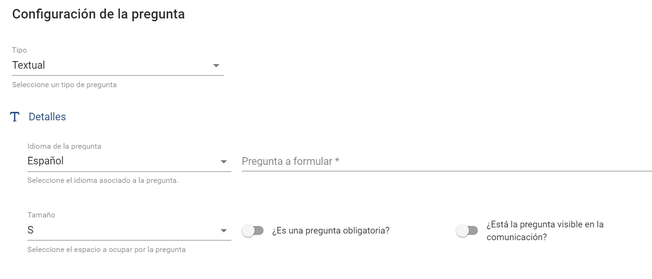Image resolution: width=652 pixels, height=279 pixels.
Task: Toggle the mandatory question switch
Action: [x=253, y=231]
